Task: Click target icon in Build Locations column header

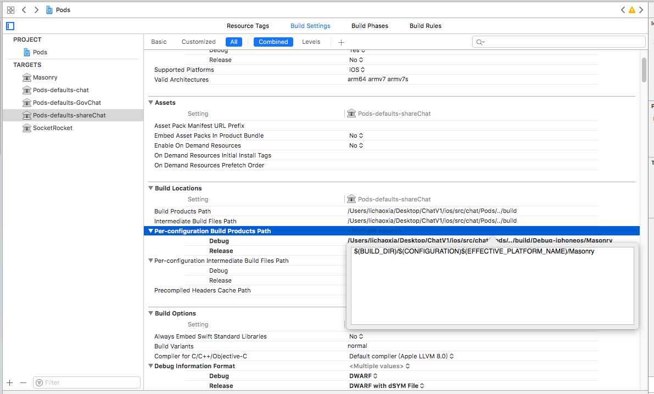Action: 351,199
